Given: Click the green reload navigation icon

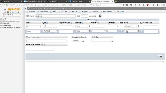Looking at the screenshot, I should pyautogui.click(x=18, y=12).
